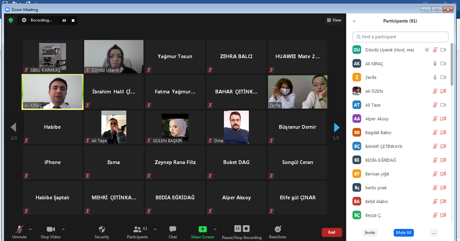This screenshot has height=241, width=460.
Task: Pause recording using top bar pause icon
Action: tap(64, 21)
